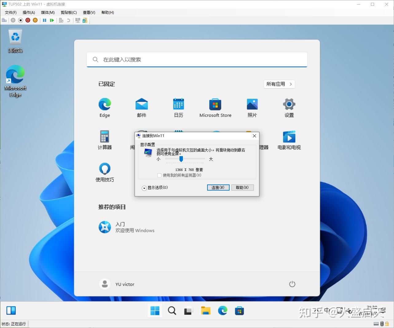This screenshot has width=394, height=328.
Task: Click the Start menu search box
Action: pyautogui.click(x=197, y=59)
